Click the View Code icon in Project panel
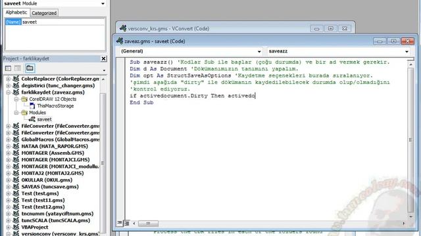Image resolution: width=421 pixels, height=236 pixels. [x=9, y=68]
